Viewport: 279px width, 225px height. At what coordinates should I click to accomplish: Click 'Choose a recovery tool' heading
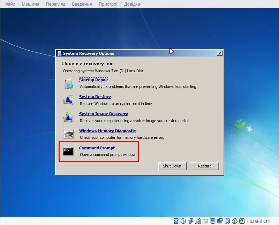tap(88, 63)
